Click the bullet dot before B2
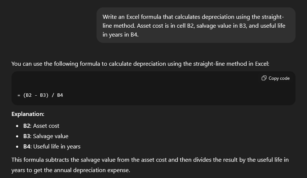 tap(18, 126)
